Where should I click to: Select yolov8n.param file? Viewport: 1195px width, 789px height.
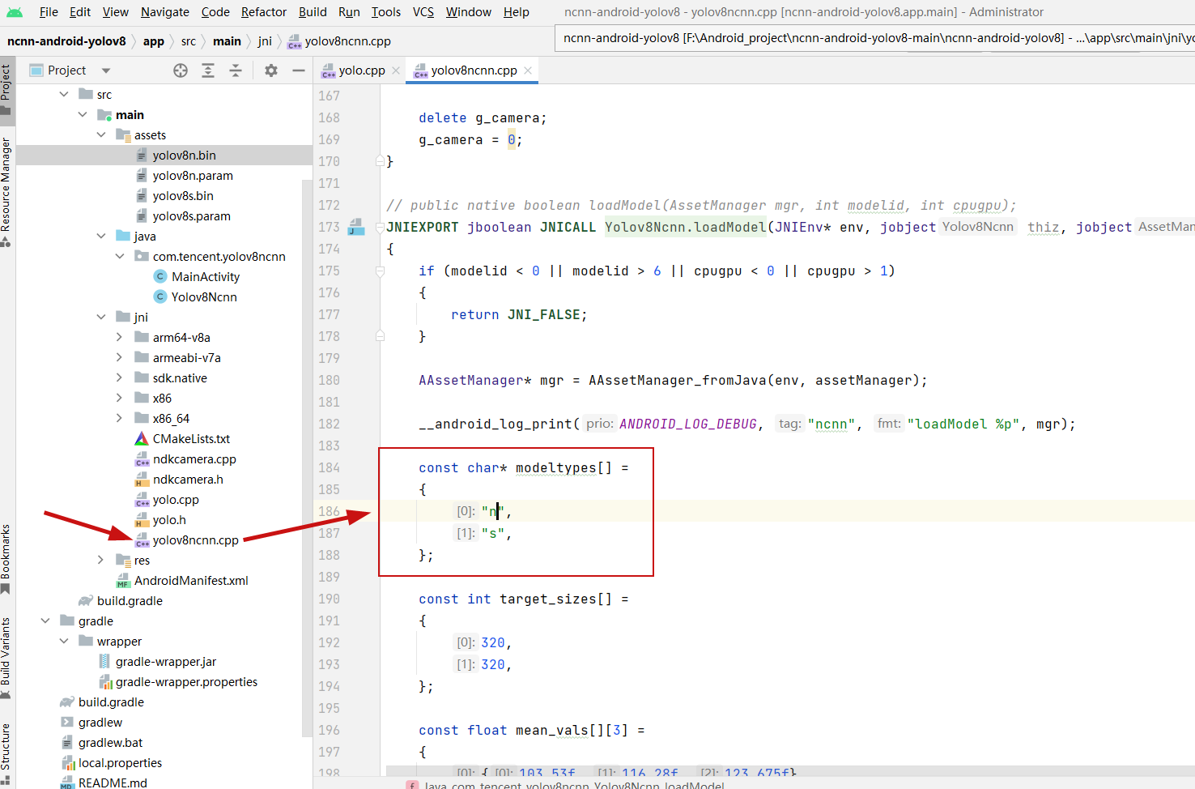point(193,176)
